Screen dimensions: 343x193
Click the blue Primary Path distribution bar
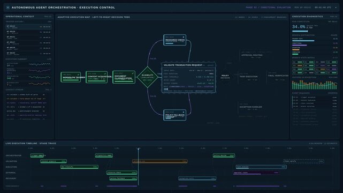coord(303,41)
